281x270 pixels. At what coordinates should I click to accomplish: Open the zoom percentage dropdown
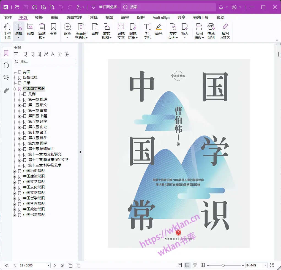coord(265,265)
